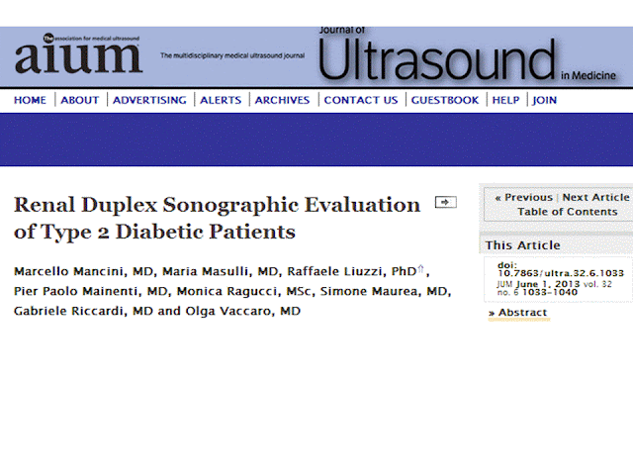
Task: Open the HOME menu item
Action: pos(30,100)
